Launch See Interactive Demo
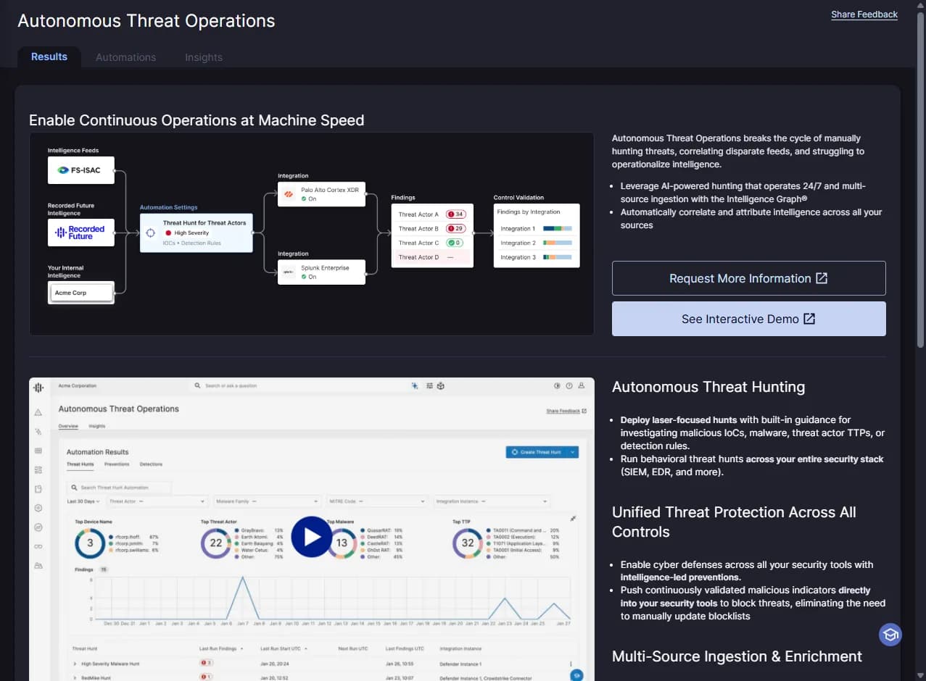926x681 pixels. tap(749, 319)
